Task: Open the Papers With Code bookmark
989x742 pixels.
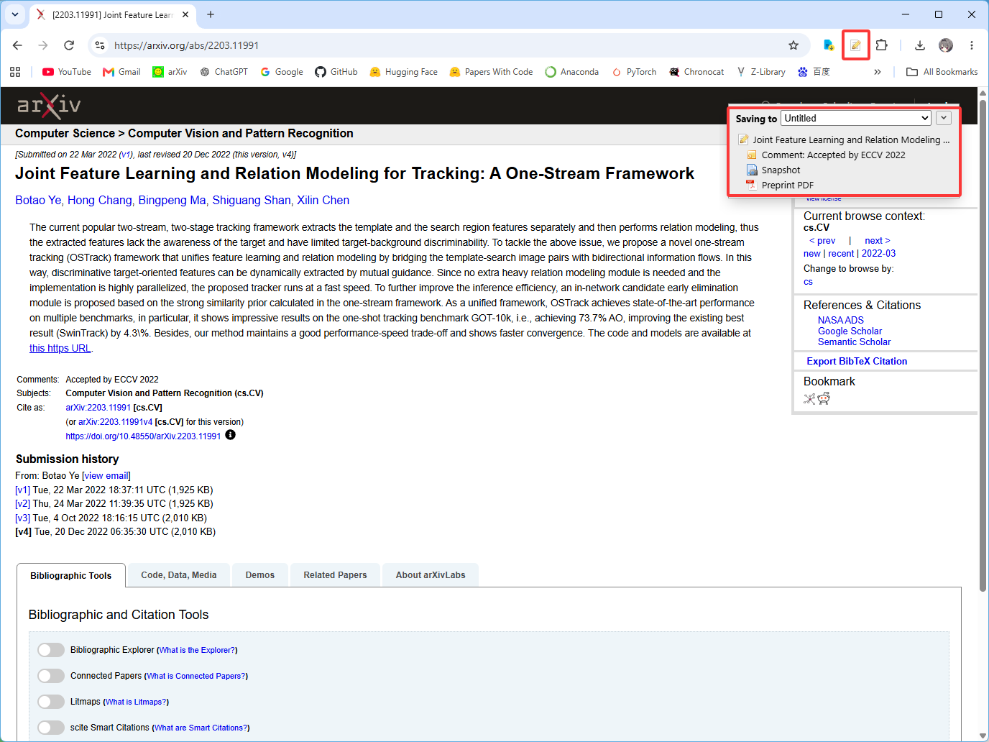Action: [x=491, y=72]
